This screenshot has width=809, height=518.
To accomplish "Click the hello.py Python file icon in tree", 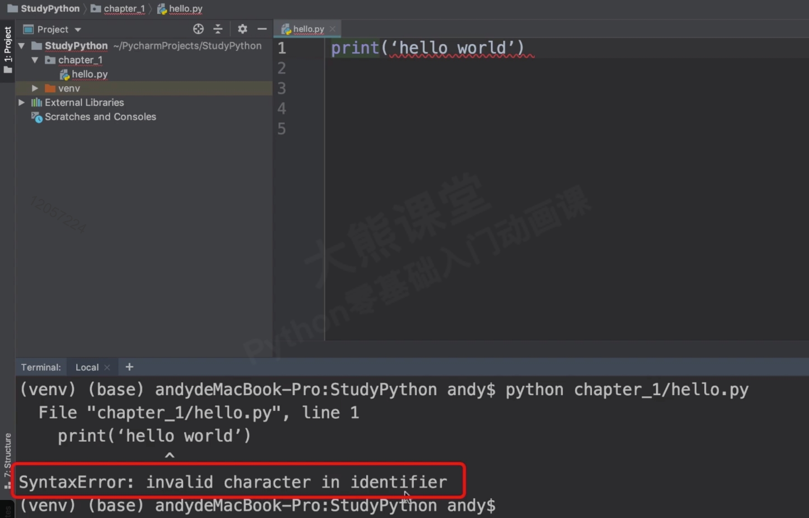I will click(x=64, y=74).
